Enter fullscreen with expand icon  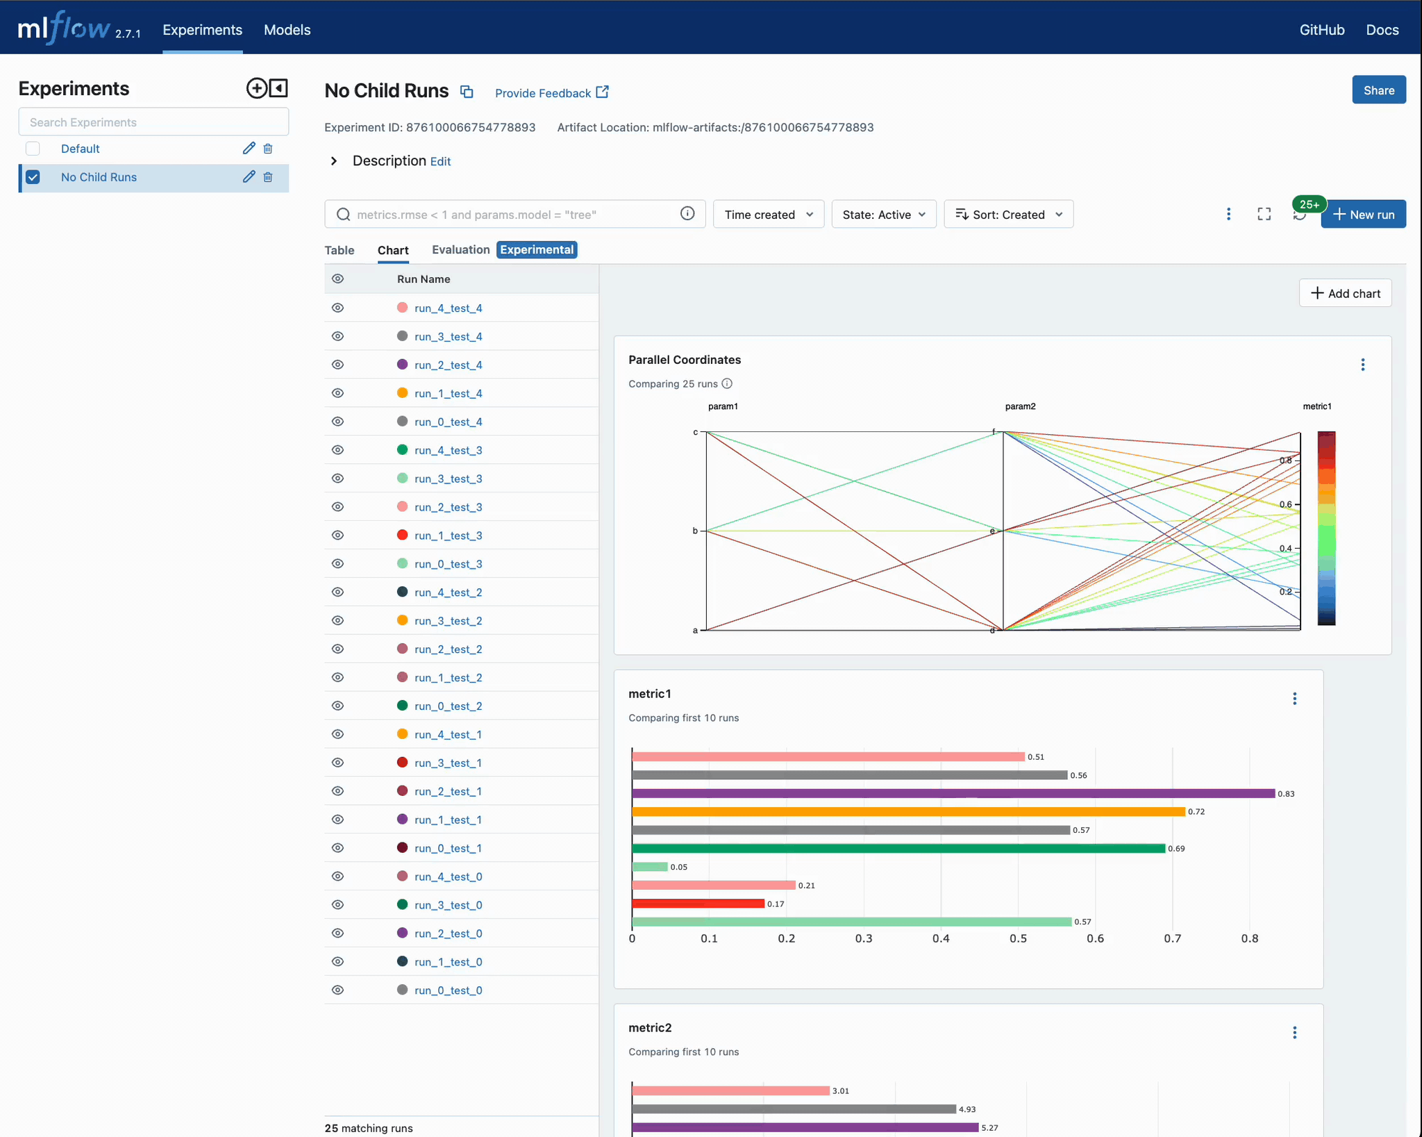tap(1264, 215)
